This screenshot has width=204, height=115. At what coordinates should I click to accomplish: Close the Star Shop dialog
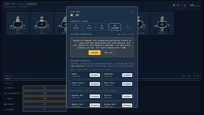(x=132, y=12)
